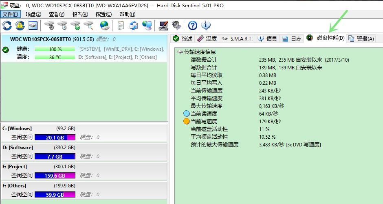Open help with the question mark icon
The width and height of the screenshot is (383, 204).
coord(193,26)
